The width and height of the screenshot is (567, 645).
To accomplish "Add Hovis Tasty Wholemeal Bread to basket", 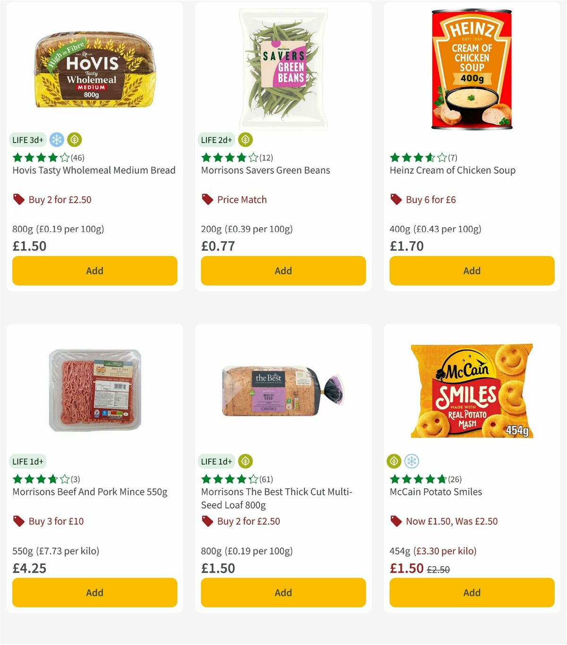I will coord(94,271).
